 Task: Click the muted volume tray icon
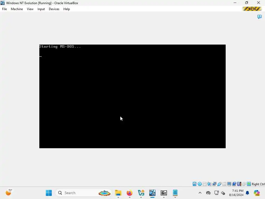[x=223, y=193]
